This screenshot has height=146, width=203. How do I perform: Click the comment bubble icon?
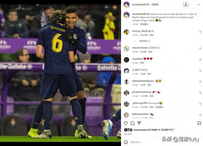132,123
